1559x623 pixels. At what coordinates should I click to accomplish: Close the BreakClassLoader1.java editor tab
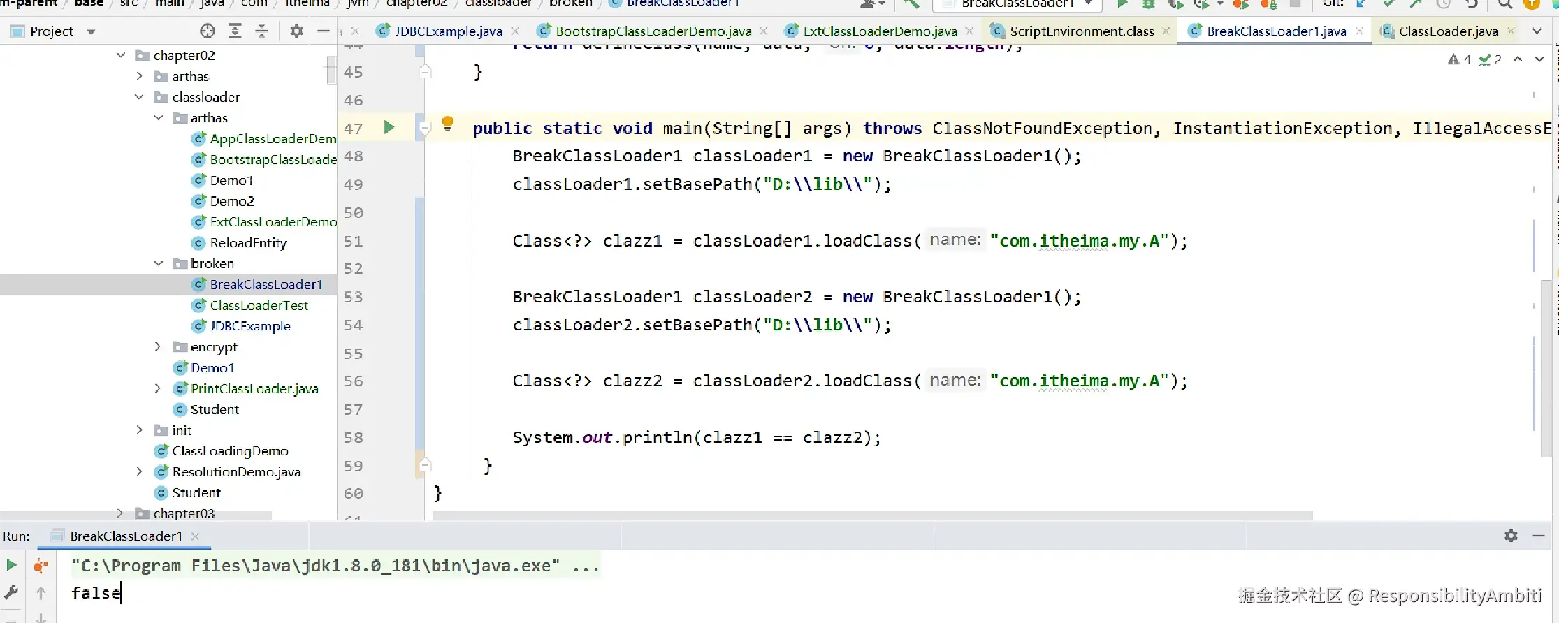[1359, 31]
